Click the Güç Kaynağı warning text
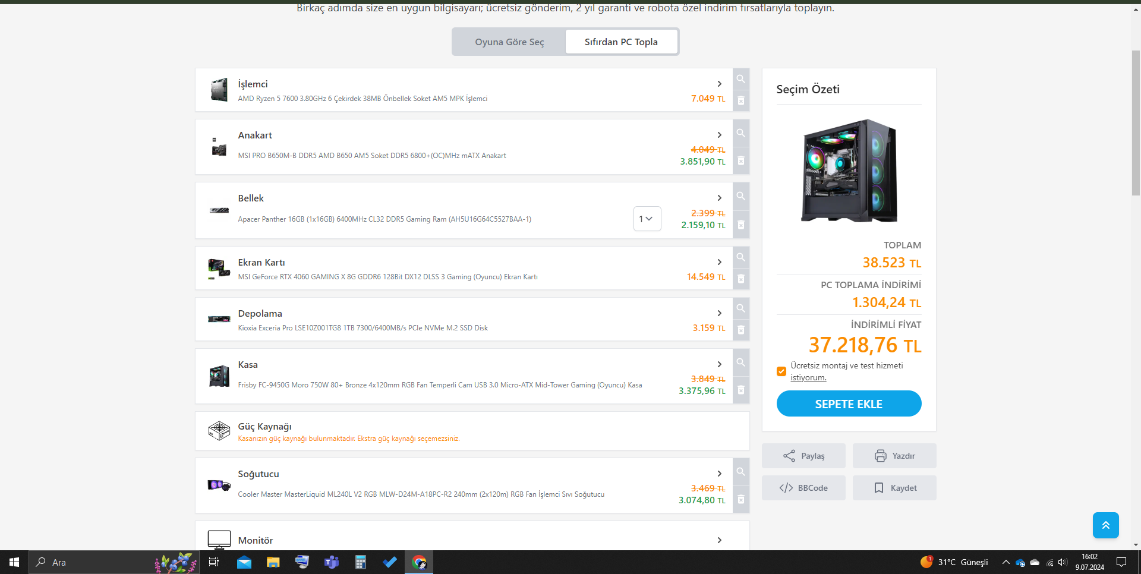The width and height of the screenshot is (1141, 574). click(349, 439)
